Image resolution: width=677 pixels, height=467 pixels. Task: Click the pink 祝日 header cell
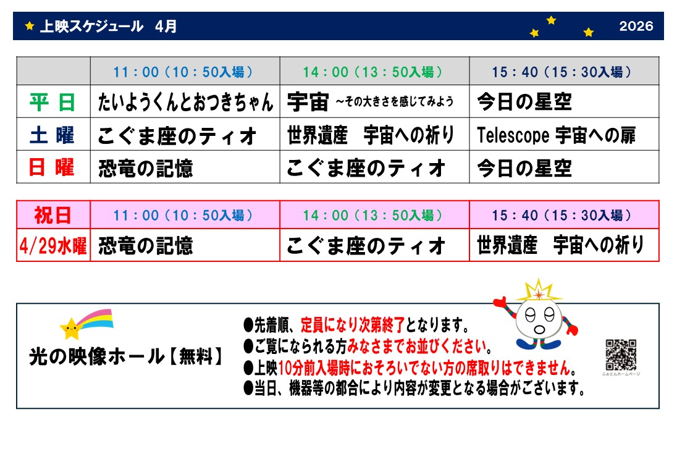coord(53,215)
